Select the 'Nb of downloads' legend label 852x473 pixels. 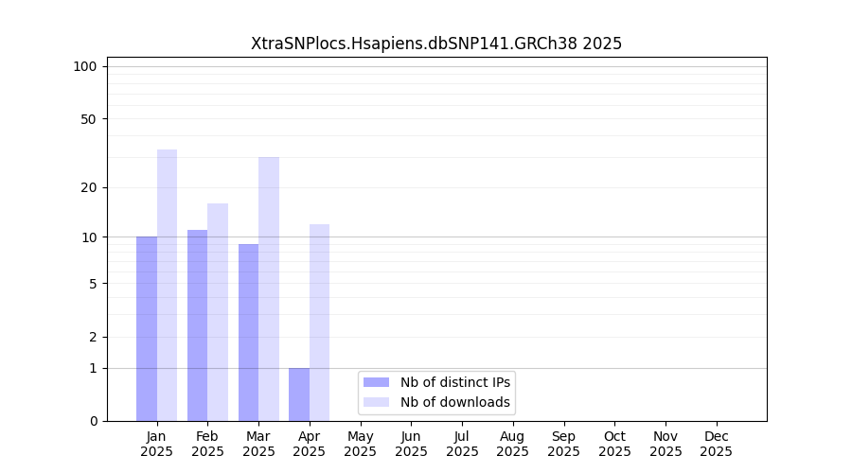pyautogui.click(x=454, y=402)
